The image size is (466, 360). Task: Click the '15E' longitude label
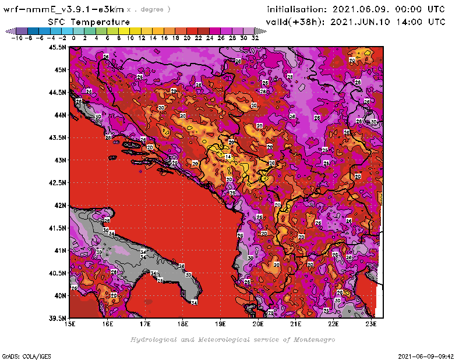coord(70,324)
